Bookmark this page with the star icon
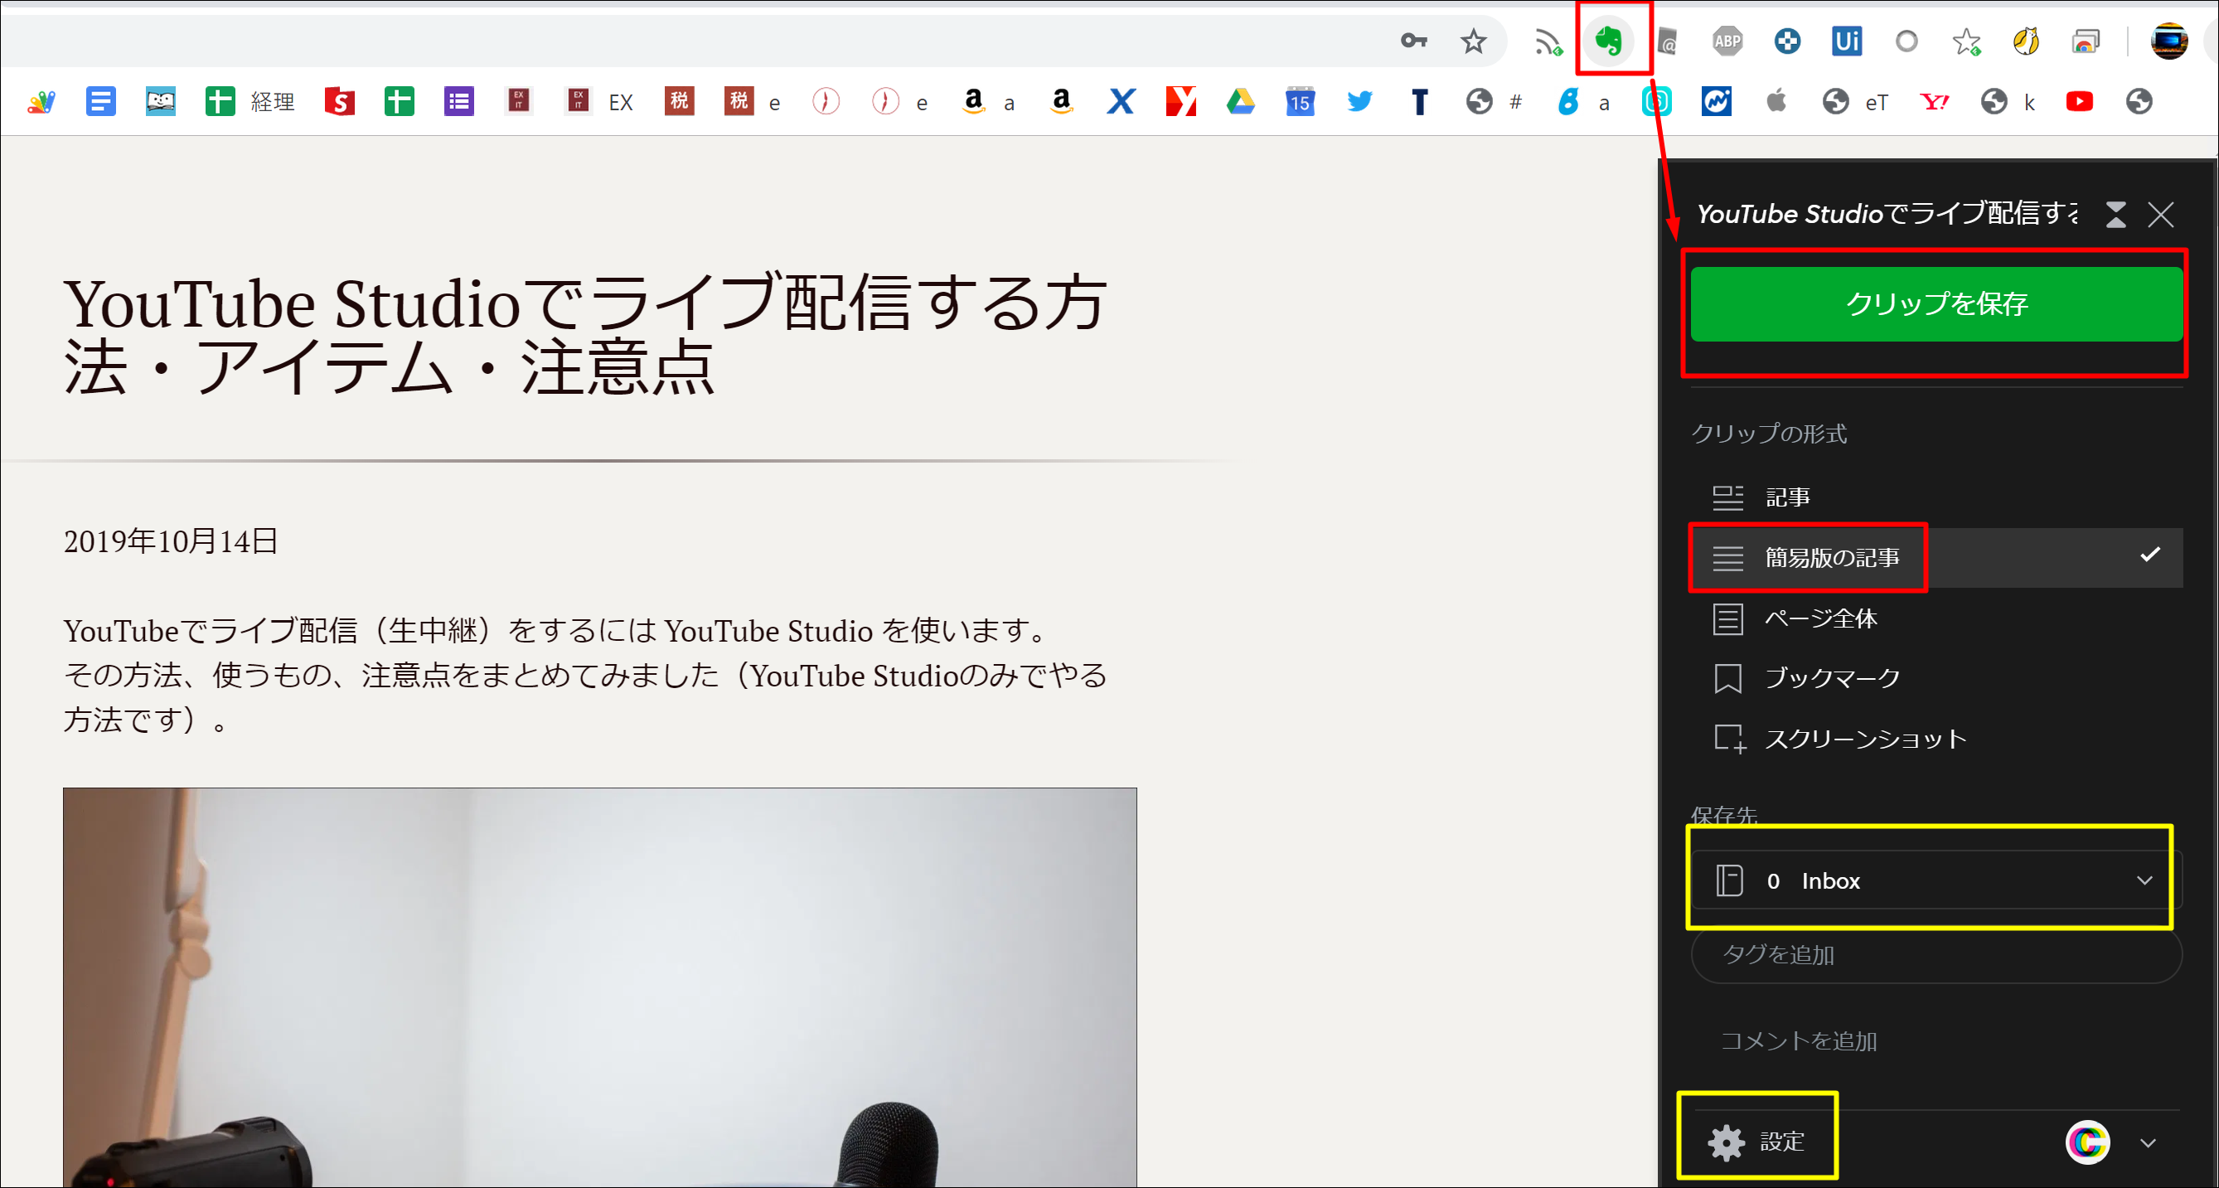Screen dimensions: 2219x1188 1474,41
